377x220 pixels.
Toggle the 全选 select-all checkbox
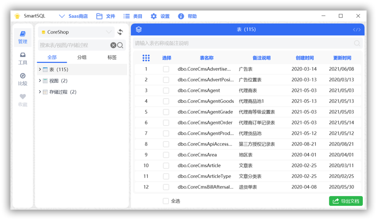point(166,201)
